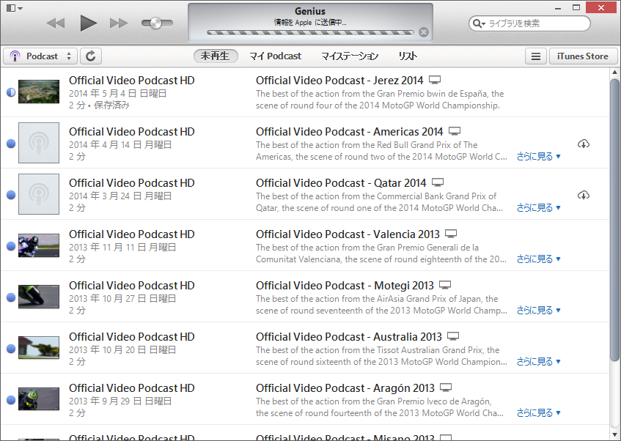Open the search magnifier options dropdown
The image size is (621, 441).
[479, 23]
